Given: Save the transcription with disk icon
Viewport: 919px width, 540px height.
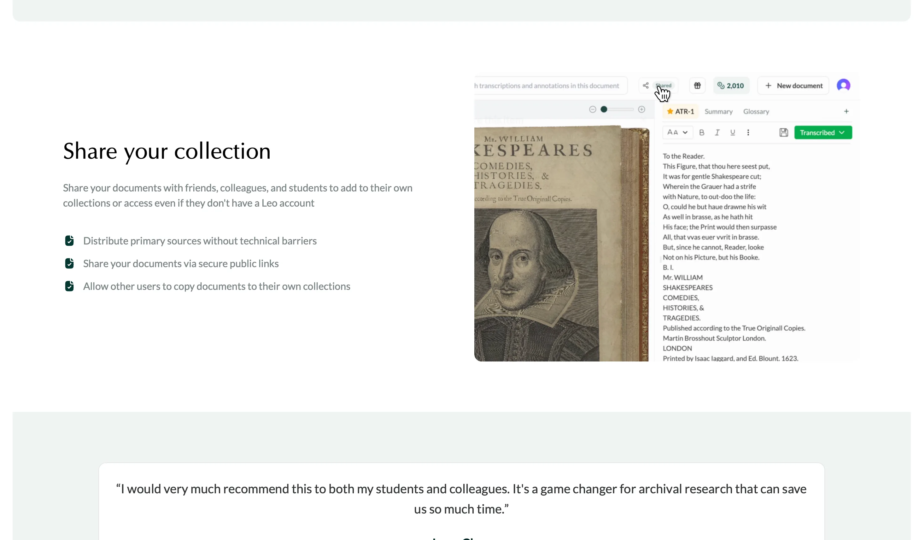Looking at the screenshot, I should coord(784,132).
